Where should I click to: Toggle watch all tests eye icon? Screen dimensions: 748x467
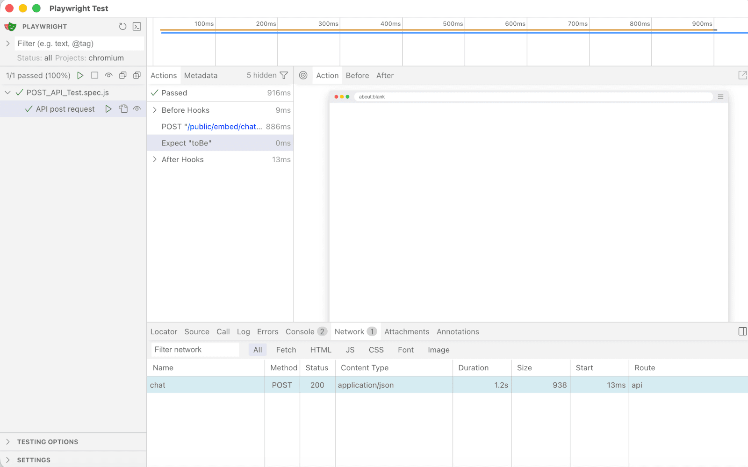[108, 75]
